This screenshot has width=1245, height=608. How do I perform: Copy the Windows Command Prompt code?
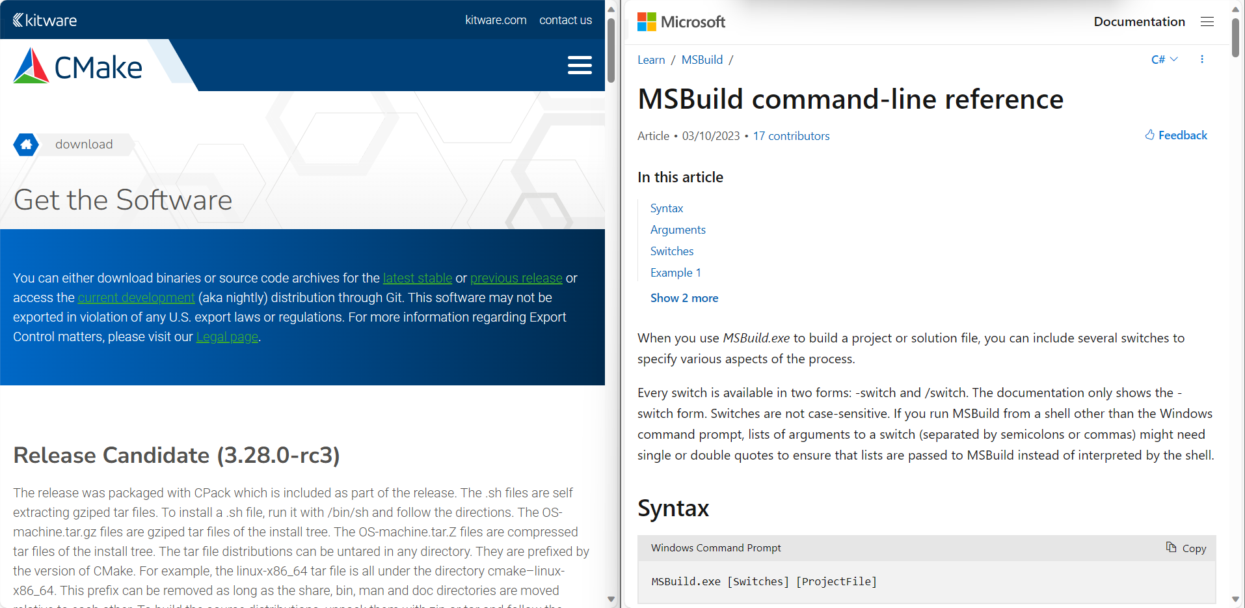click(1186, 548)
